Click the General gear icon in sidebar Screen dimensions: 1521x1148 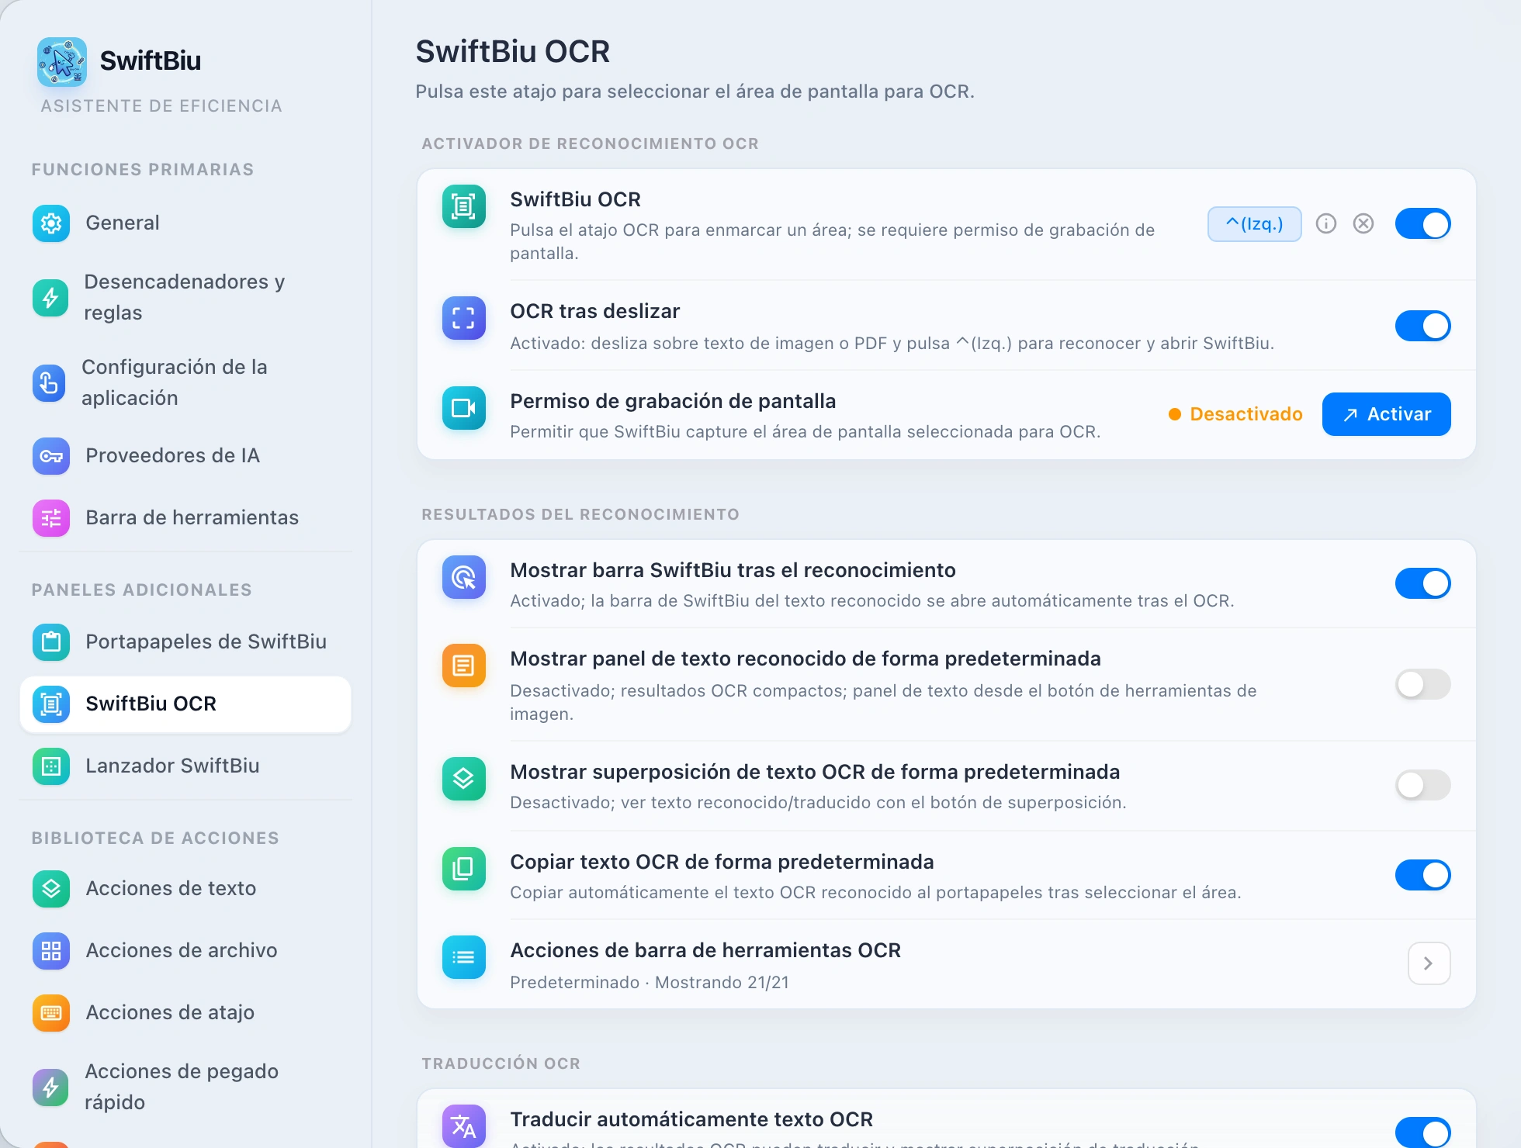click(x=51, y=223)
